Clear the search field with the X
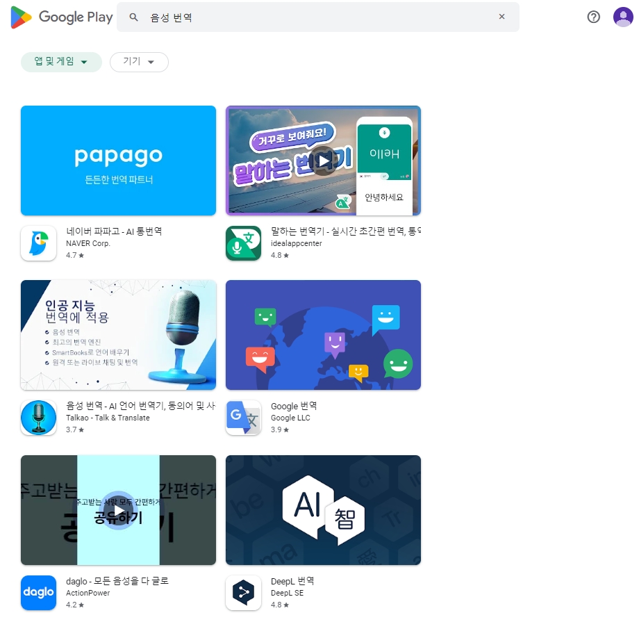 [x=501, y=17]
